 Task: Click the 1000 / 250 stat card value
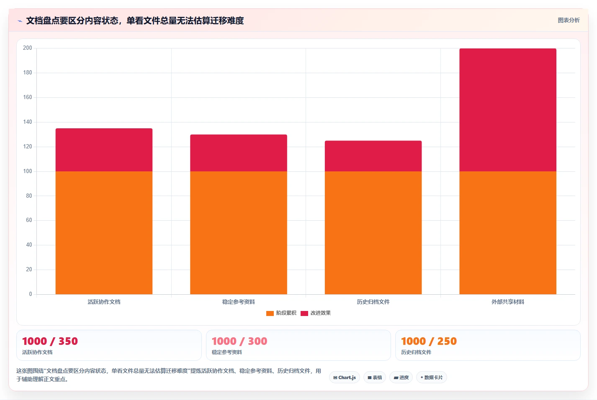pos(429,341)
